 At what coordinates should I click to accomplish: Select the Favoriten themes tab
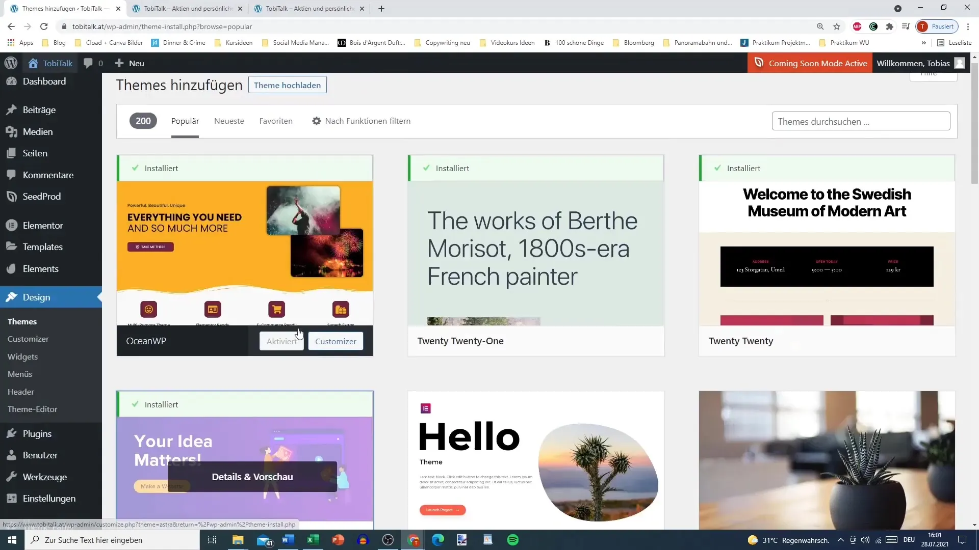pos(277,121)
